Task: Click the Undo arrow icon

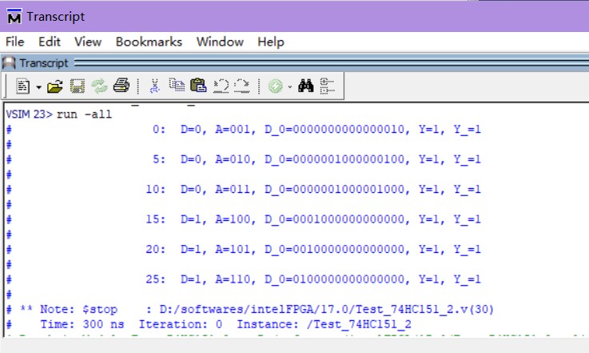Action: (x=221, y=86)
